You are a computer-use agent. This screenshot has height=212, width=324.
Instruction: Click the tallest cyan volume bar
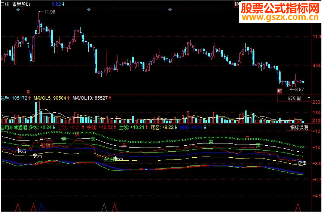[x=36, y=112]
